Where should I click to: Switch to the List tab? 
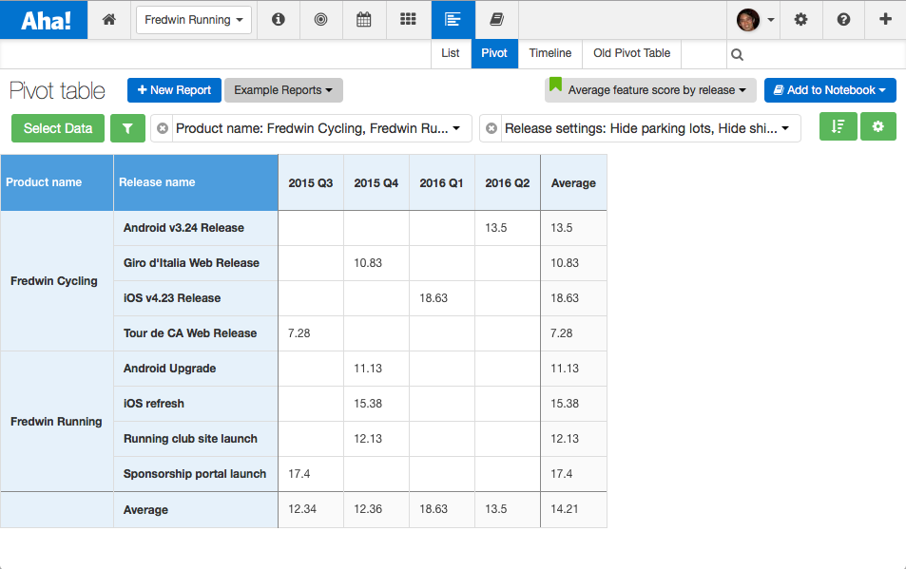(451, 53)
